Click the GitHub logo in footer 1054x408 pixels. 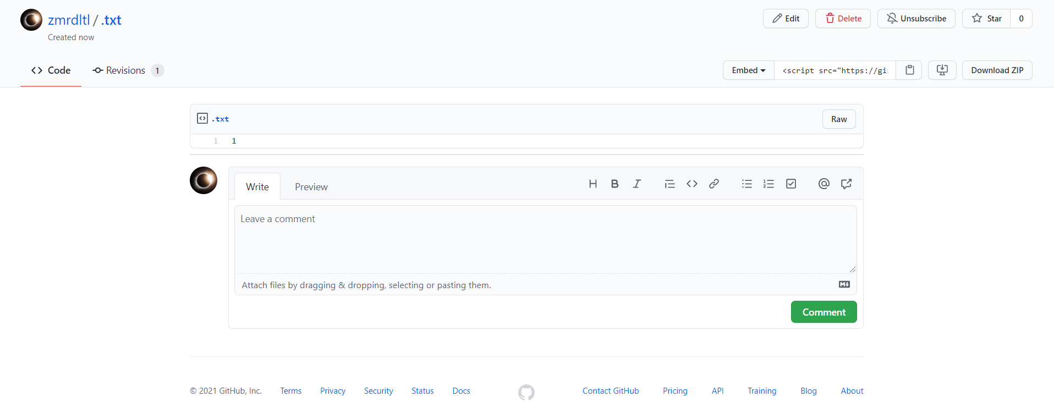click(x=526, y=392)
